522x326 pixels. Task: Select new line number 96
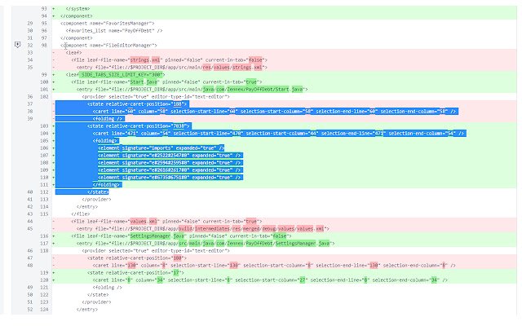click(x=44, y=31)
